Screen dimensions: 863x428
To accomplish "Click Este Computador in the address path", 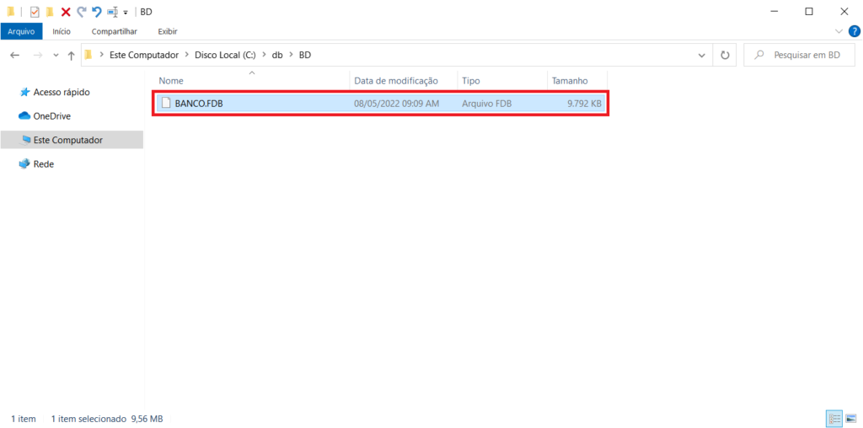I will pos(144,55).
